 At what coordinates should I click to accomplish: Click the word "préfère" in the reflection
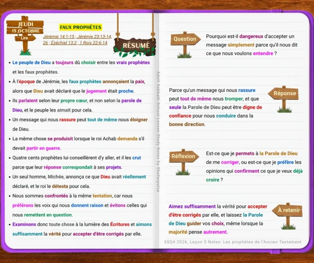[x=286, y=162]
